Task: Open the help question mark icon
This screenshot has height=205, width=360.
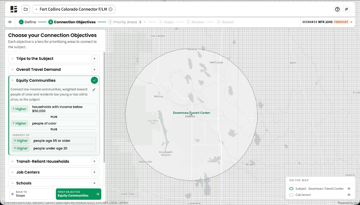Action: pos(337,9)
